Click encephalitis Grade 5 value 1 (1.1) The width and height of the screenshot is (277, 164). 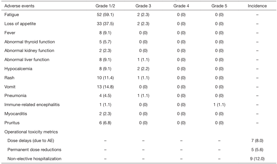pos(219,105)
